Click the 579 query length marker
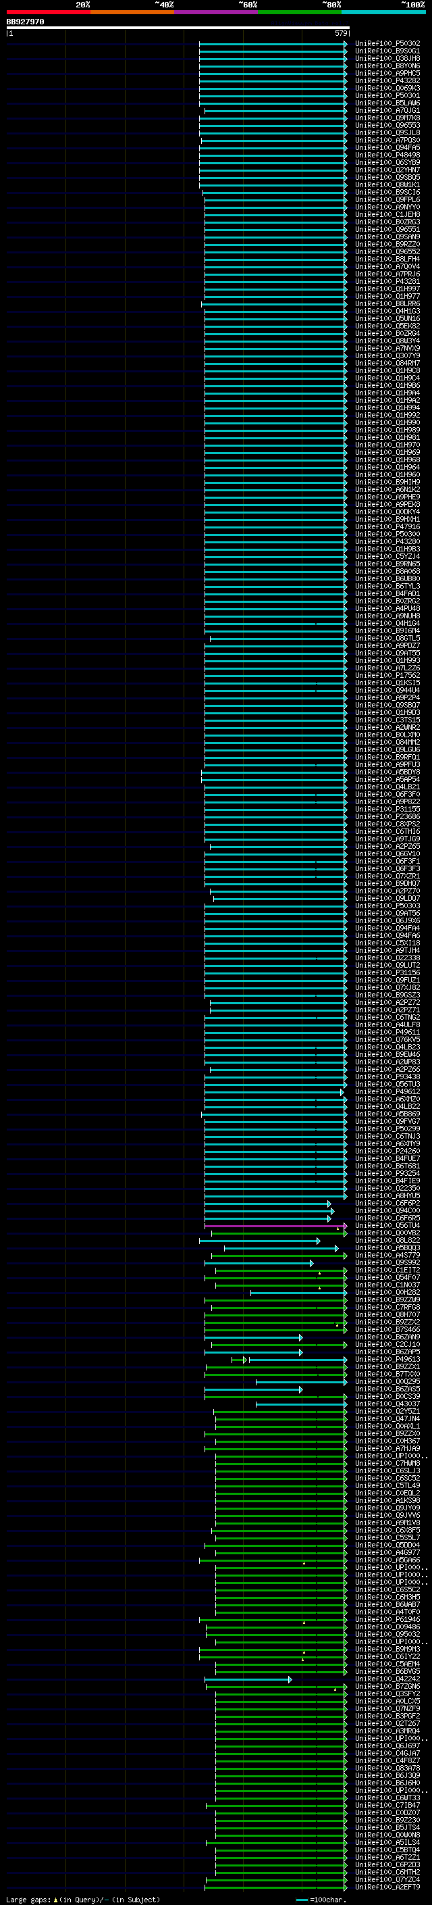This screenshot has width=432, height=1905. [x=340, y=33]
